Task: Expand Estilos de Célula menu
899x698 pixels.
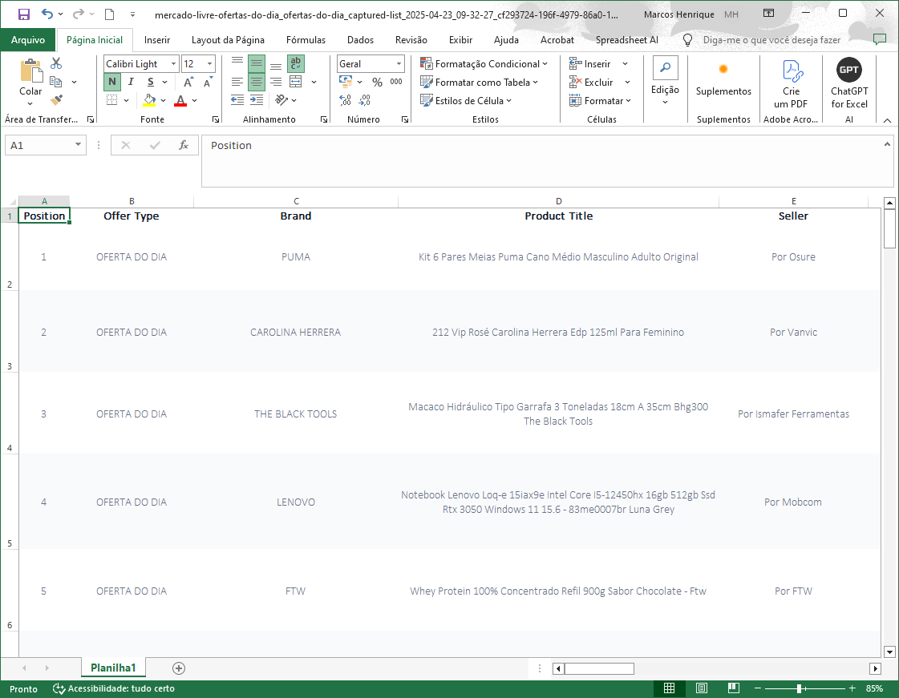Action: tap(466, 100)
